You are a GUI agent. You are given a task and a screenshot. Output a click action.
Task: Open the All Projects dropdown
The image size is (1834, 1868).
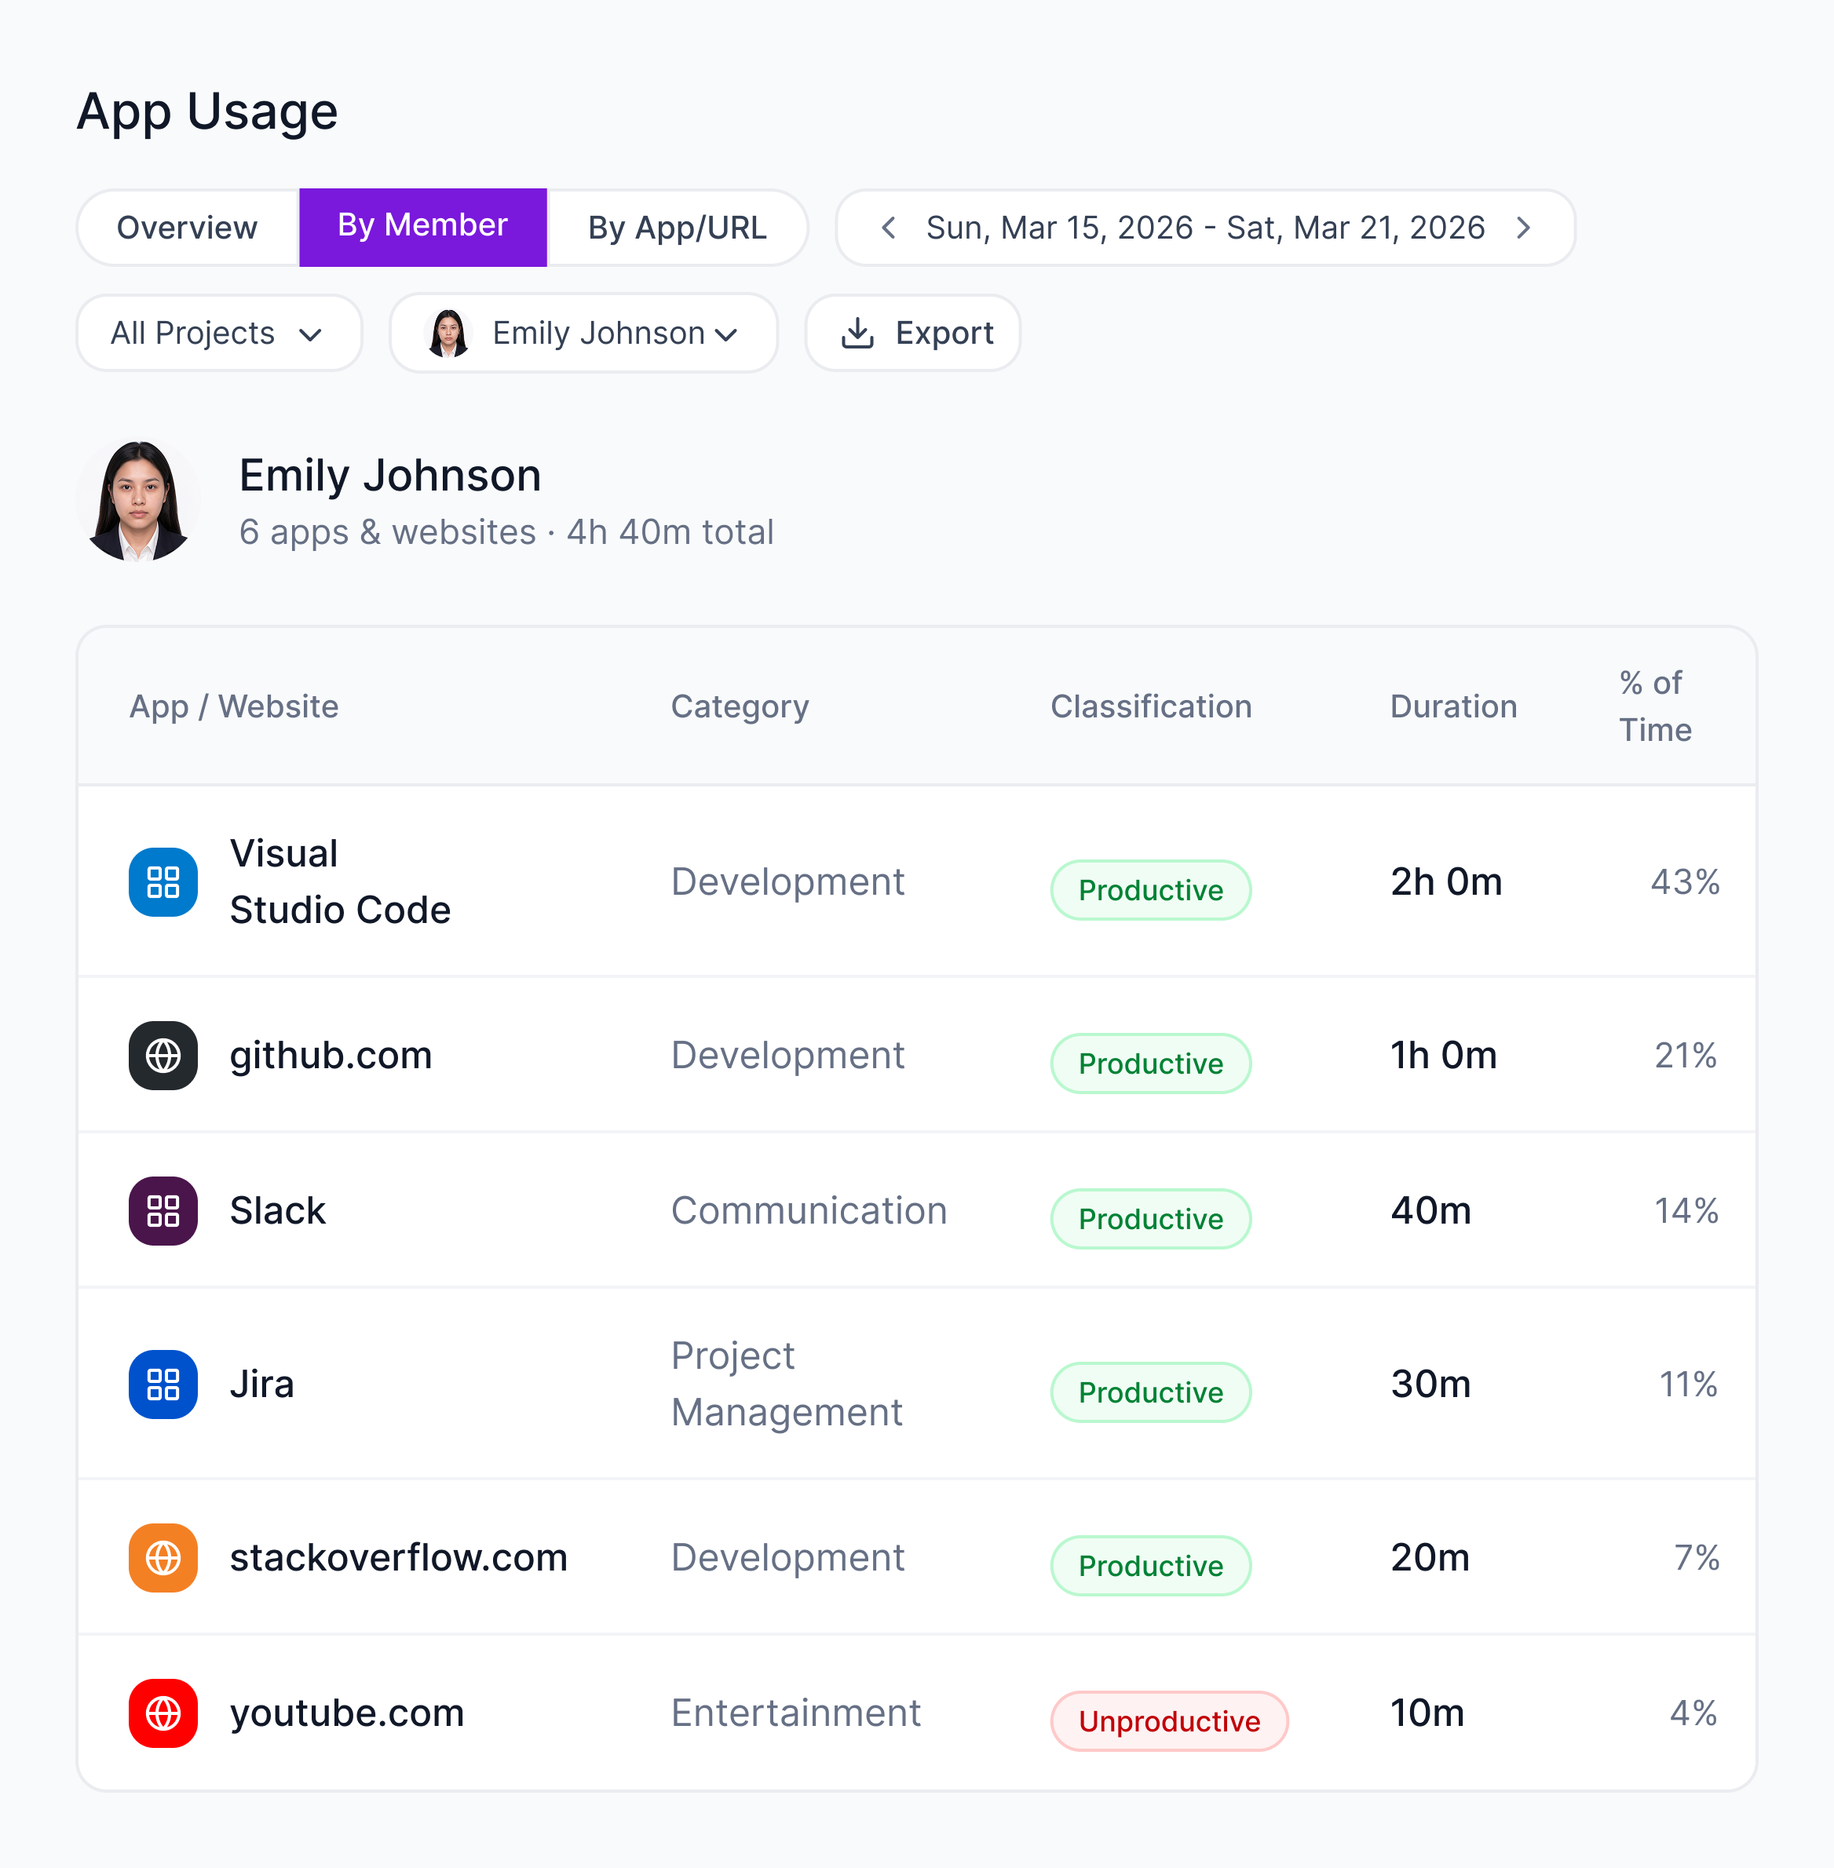pos(220,333)
